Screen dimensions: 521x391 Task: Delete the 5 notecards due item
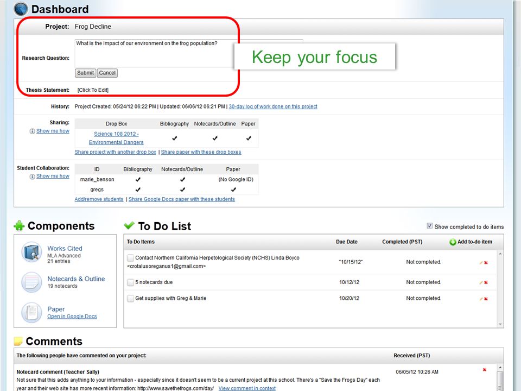pyautogui.click(x=486, y=282)
